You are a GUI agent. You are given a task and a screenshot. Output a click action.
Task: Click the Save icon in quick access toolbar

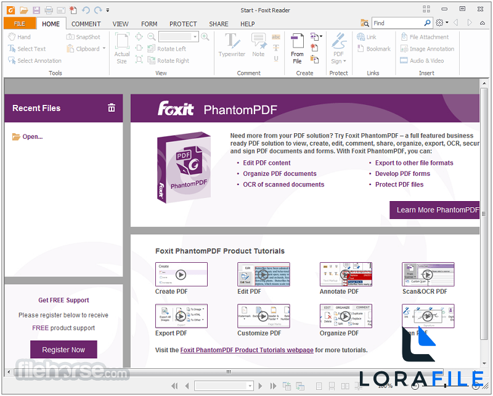[x=36, y=10]
